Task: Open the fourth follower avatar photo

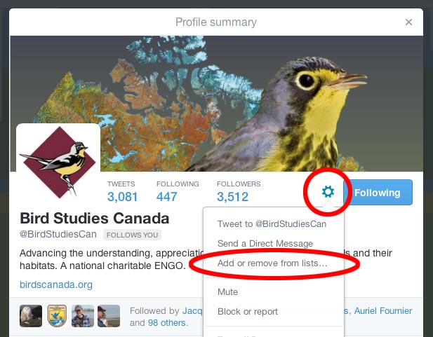Action: click(x=109, y=316)
